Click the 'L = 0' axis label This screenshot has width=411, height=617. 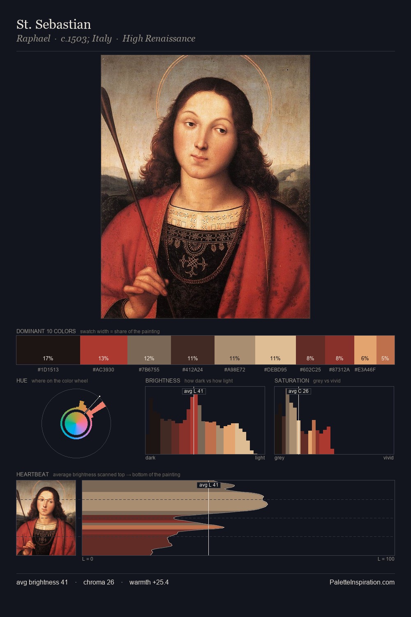88,559
